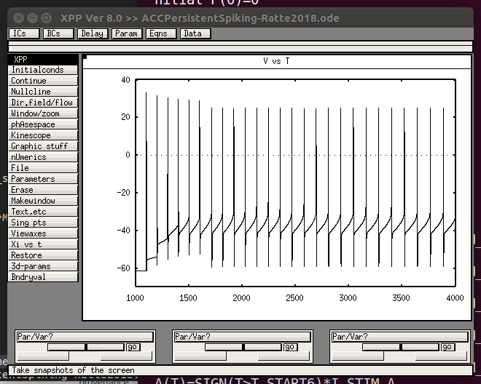Choose phAsespace menu entry
Image resolution: width=481 pixels, height=384 pixels.
(x=43, y=124)
